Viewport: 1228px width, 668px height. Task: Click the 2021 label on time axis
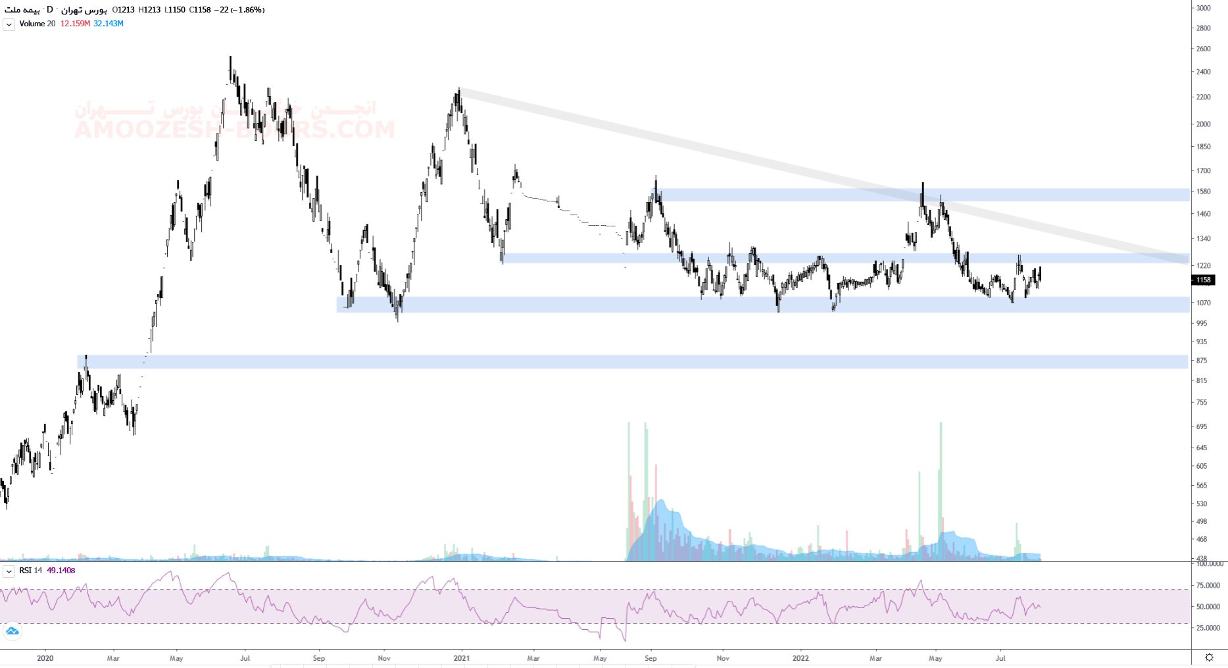[462, 658]
